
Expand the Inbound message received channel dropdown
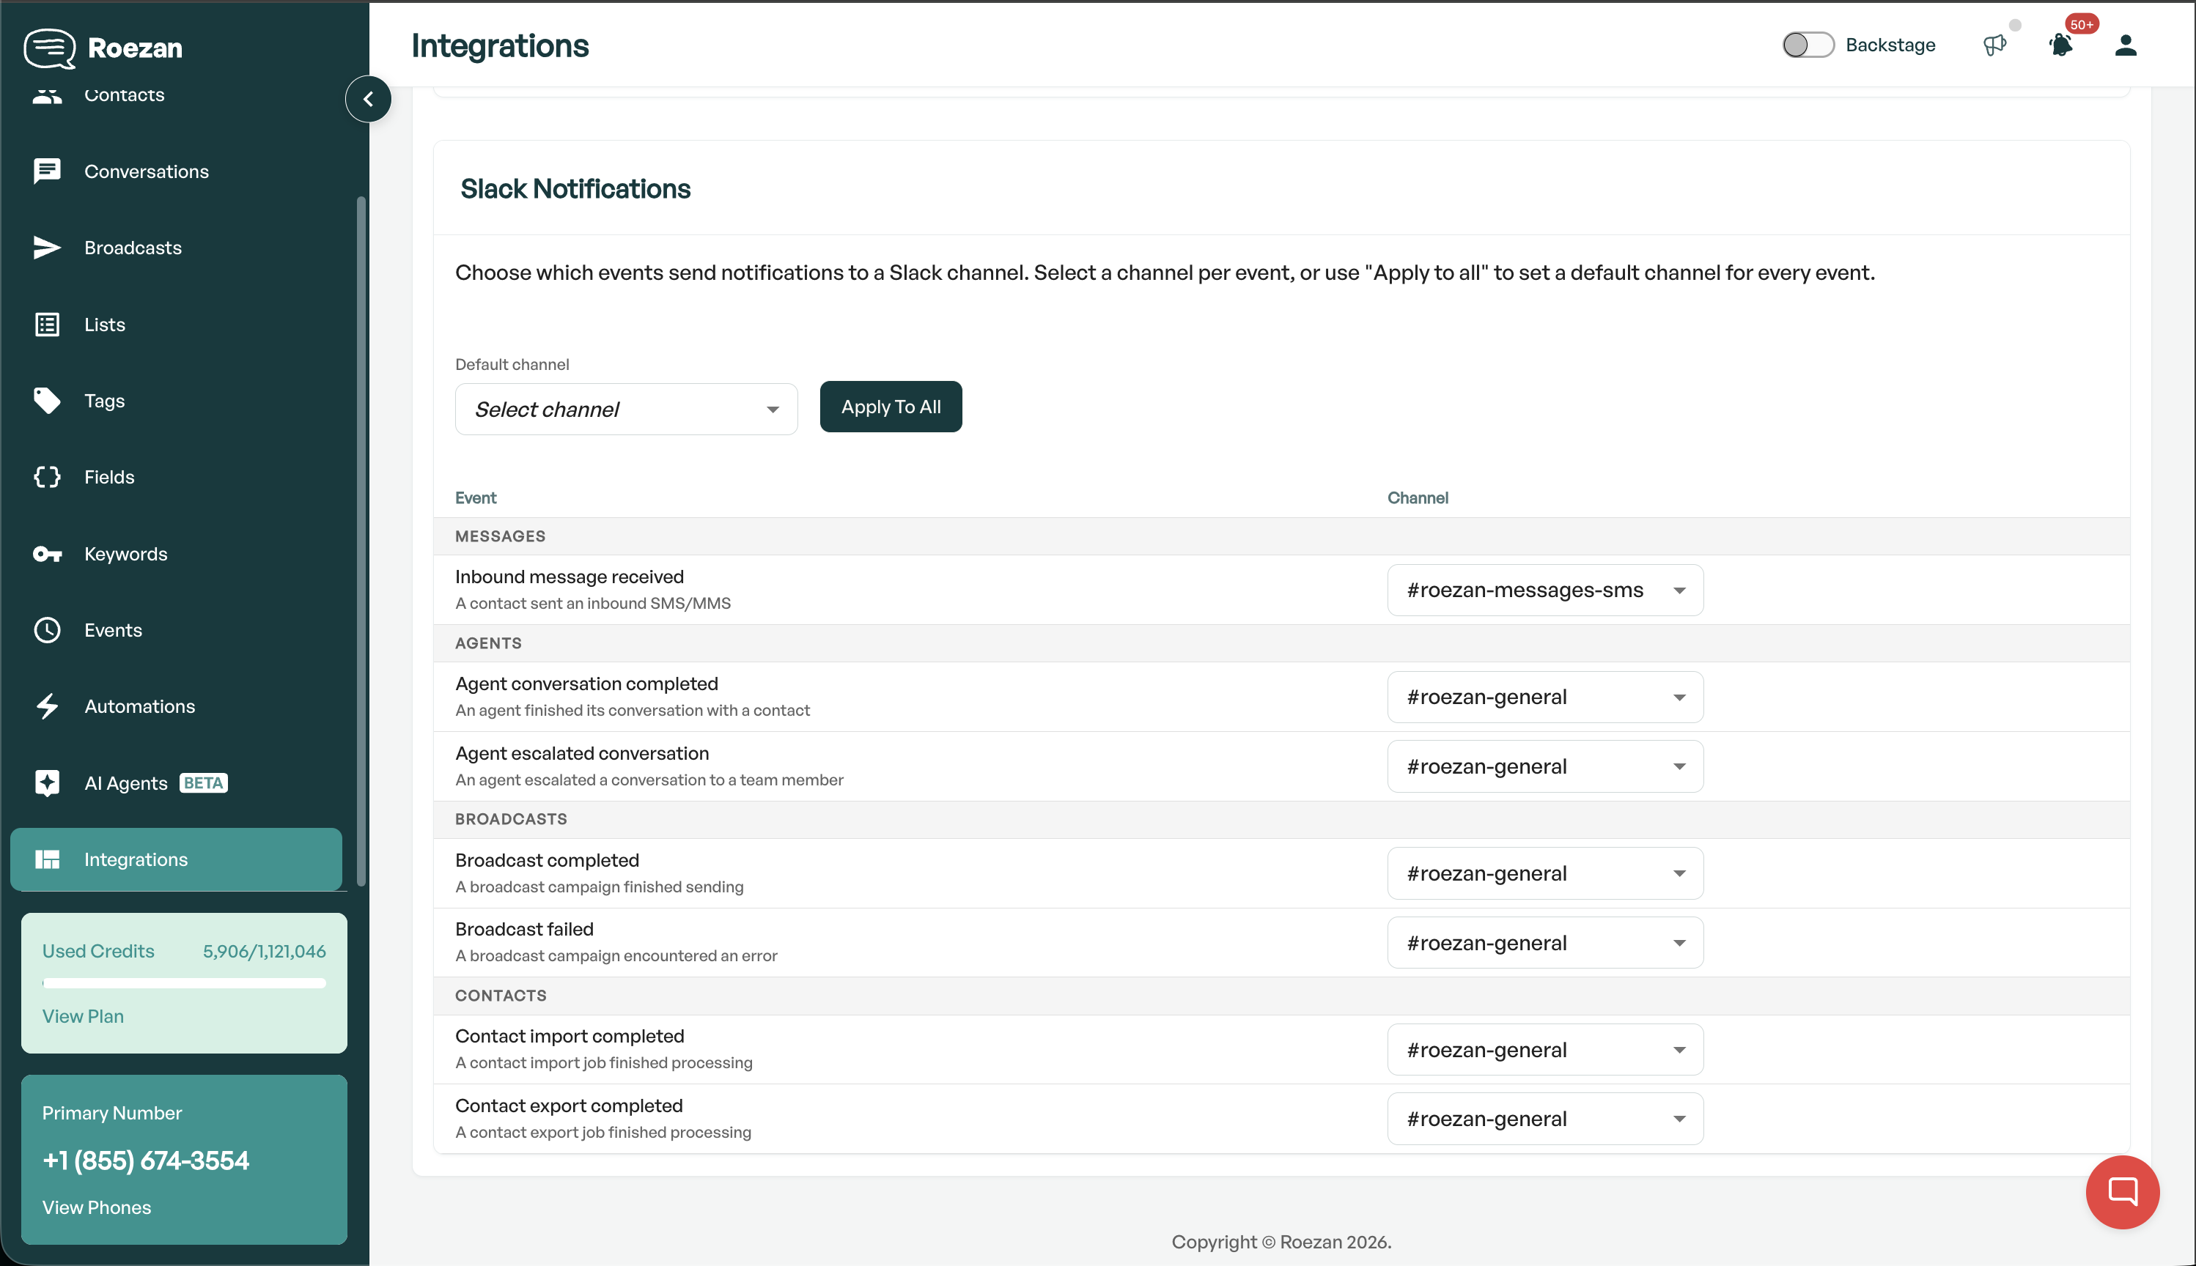[x=1544, y=591]
